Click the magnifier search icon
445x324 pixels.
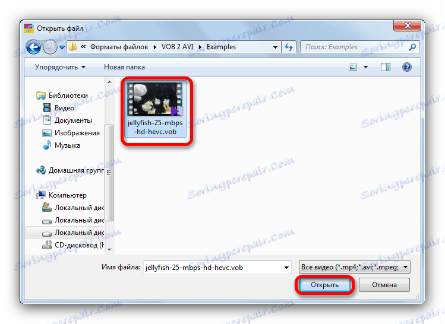(x=412, y=47)
